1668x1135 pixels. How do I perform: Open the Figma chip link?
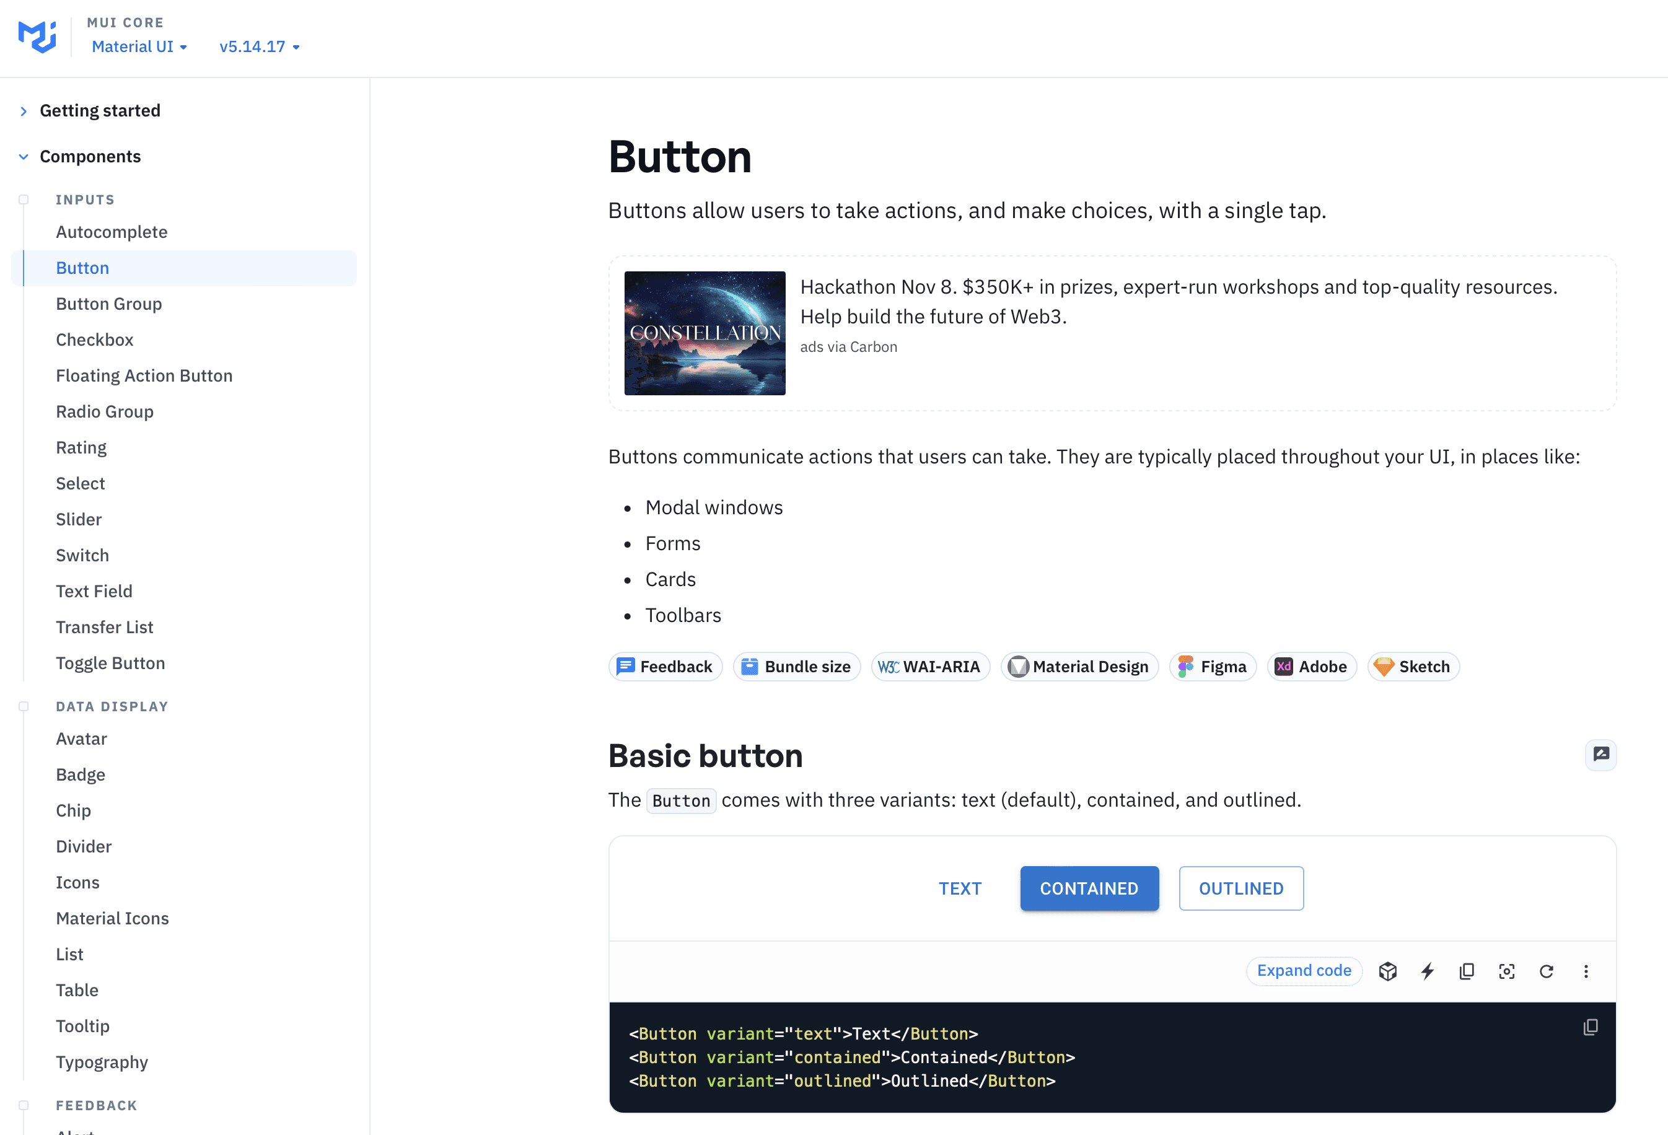click(x=1212, y=667)
